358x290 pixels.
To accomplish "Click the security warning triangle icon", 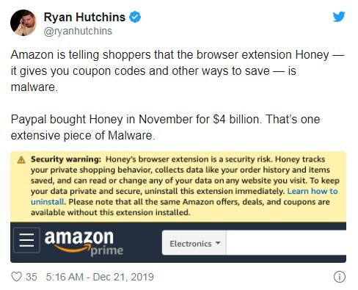I will 21,160.
